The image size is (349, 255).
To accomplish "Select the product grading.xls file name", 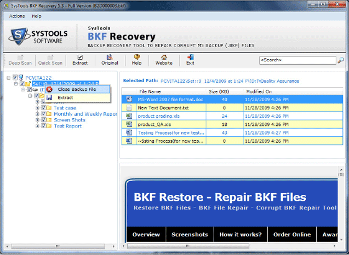I will tap(158, 116).
